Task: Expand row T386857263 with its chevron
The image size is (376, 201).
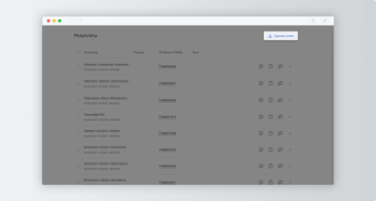Action: point(290,150)
